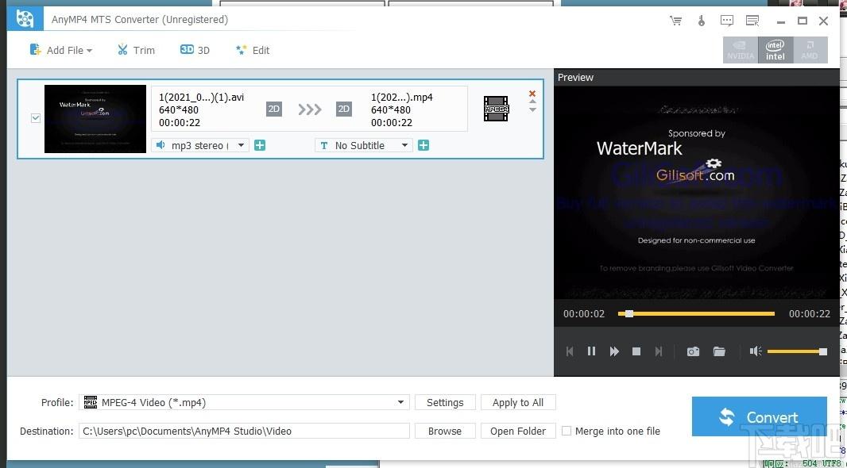
Task: Toggle AMD acceleration
Action: (810, 50)
